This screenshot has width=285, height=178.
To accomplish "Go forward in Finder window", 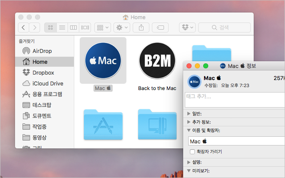I will coord(35,28).
